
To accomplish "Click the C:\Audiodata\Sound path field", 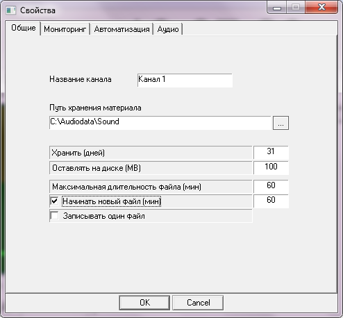I will 160,123.
